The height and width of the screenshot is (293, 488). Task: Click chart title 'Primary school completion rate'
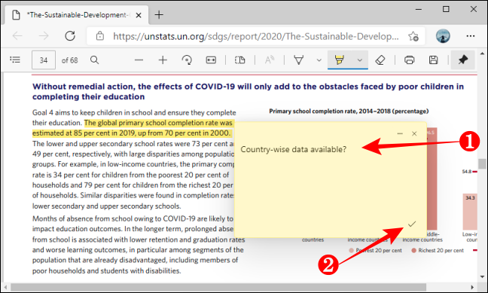point(349,111)
